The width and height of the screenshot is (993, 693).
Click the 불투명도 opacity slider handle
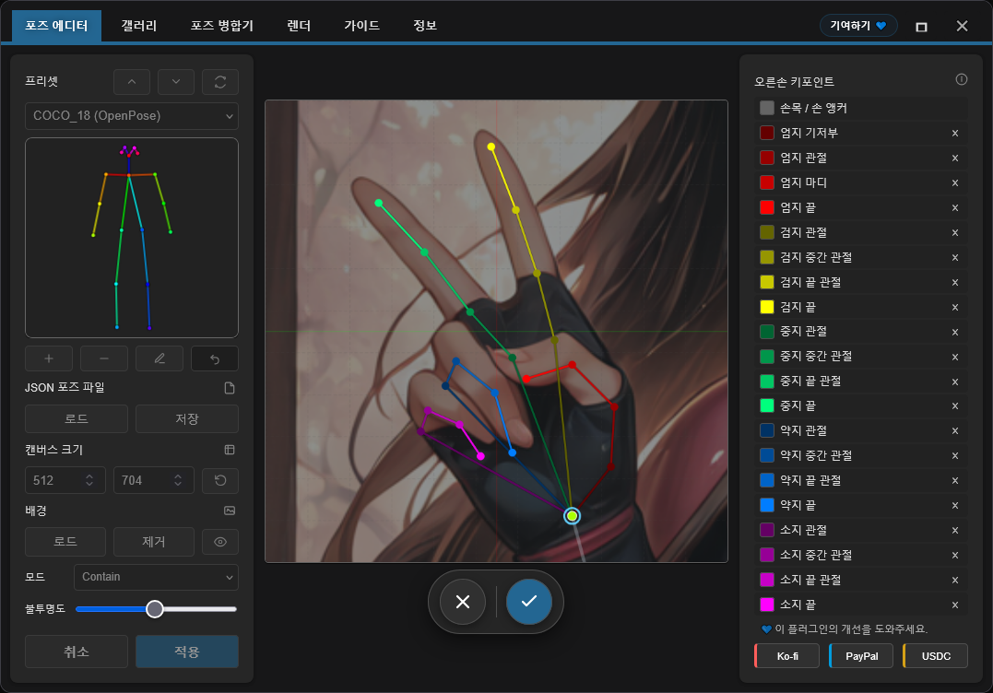[155, 609]
